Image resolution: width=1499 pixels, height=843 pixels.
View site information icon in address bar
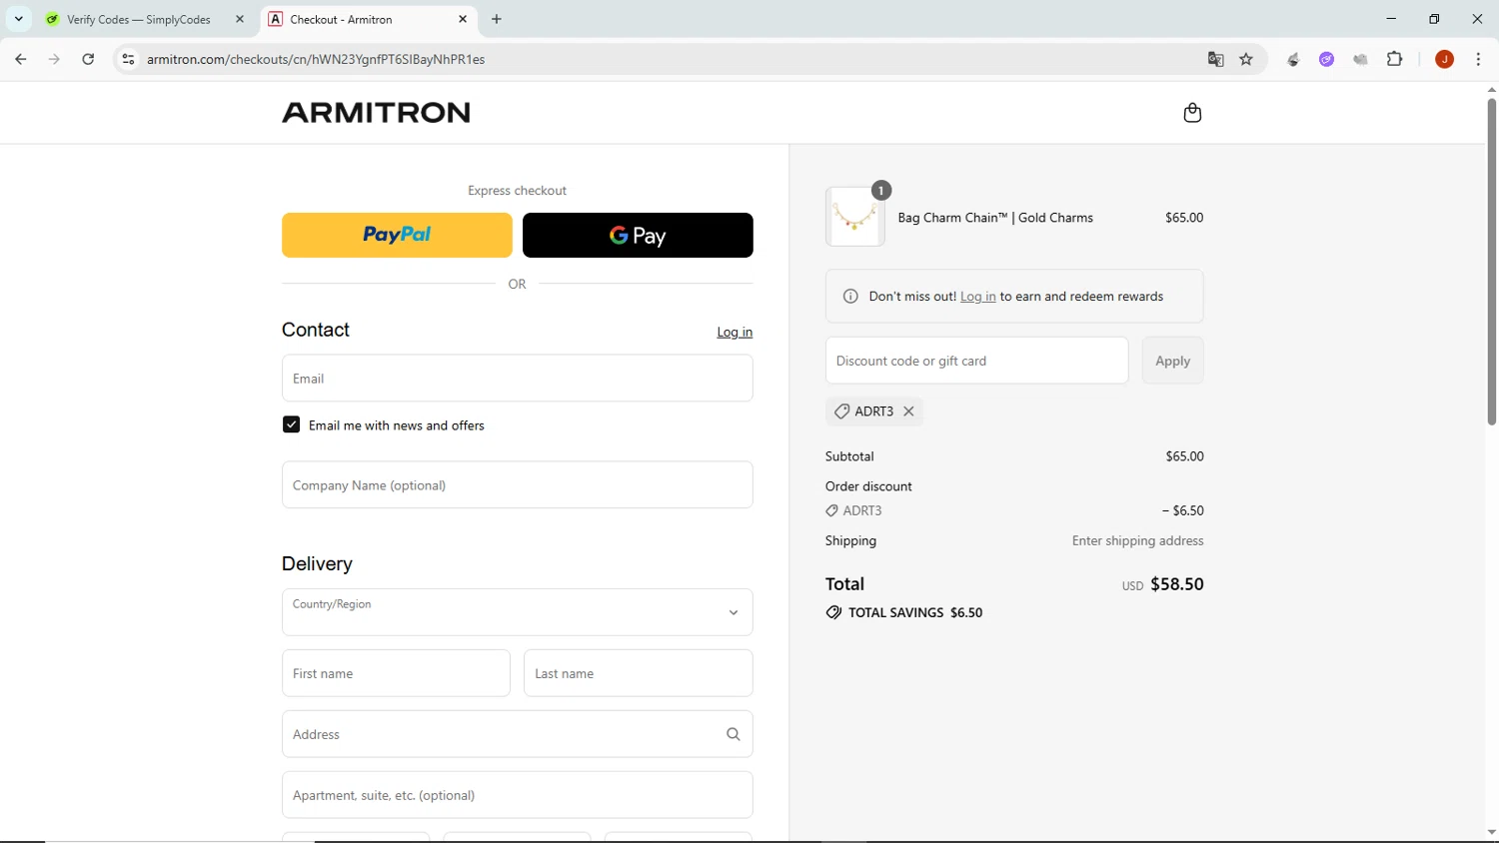(128, 60)
